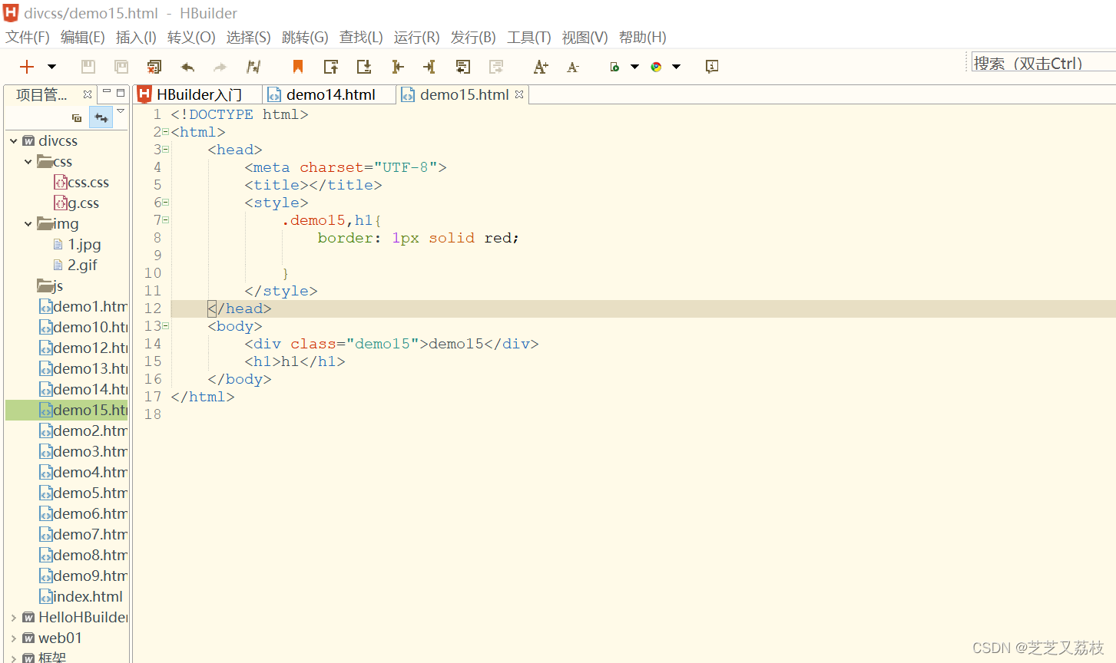Open the 发行(B) menu

(473, 37)
